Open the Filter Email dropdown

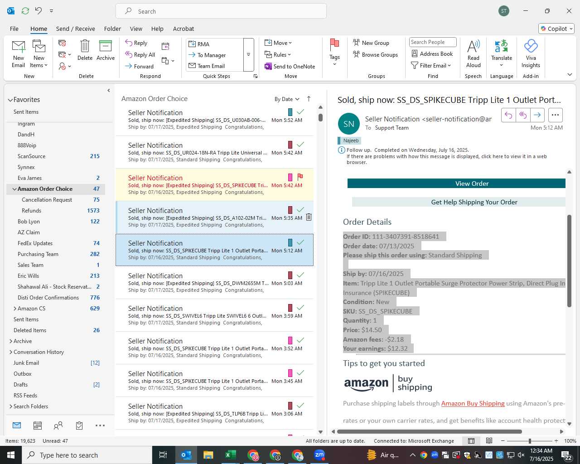[x=431, y=66]
